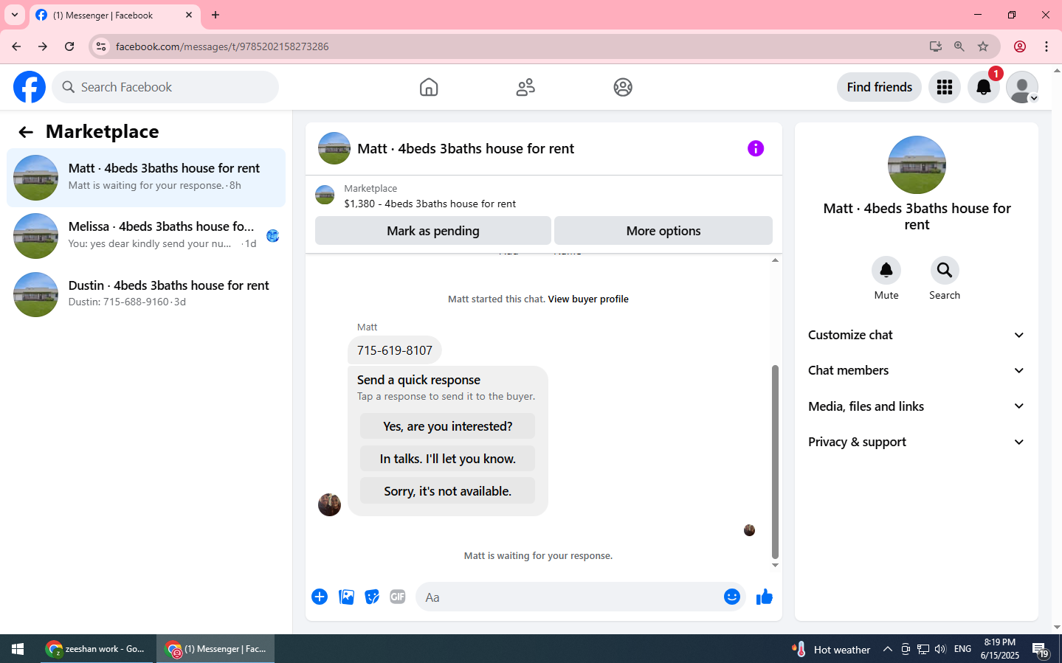Screen dimensions: 1062x663
Task: Open the Matt conversation in the list
Action: coord(146,178)
